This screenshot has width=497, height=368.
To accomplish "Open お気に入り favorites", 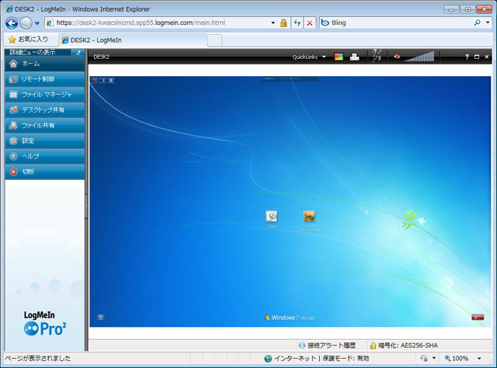I will click(x=29, y=40).
